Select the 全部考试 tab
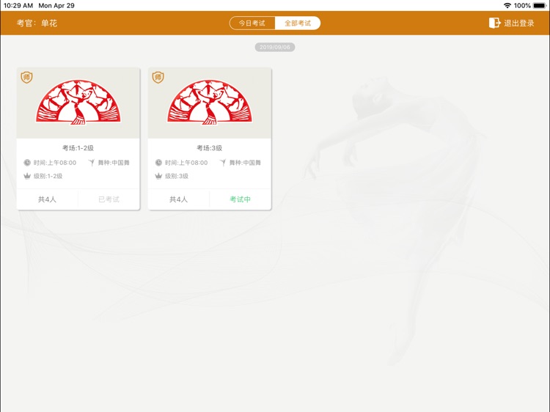 [x=298, y=23]
